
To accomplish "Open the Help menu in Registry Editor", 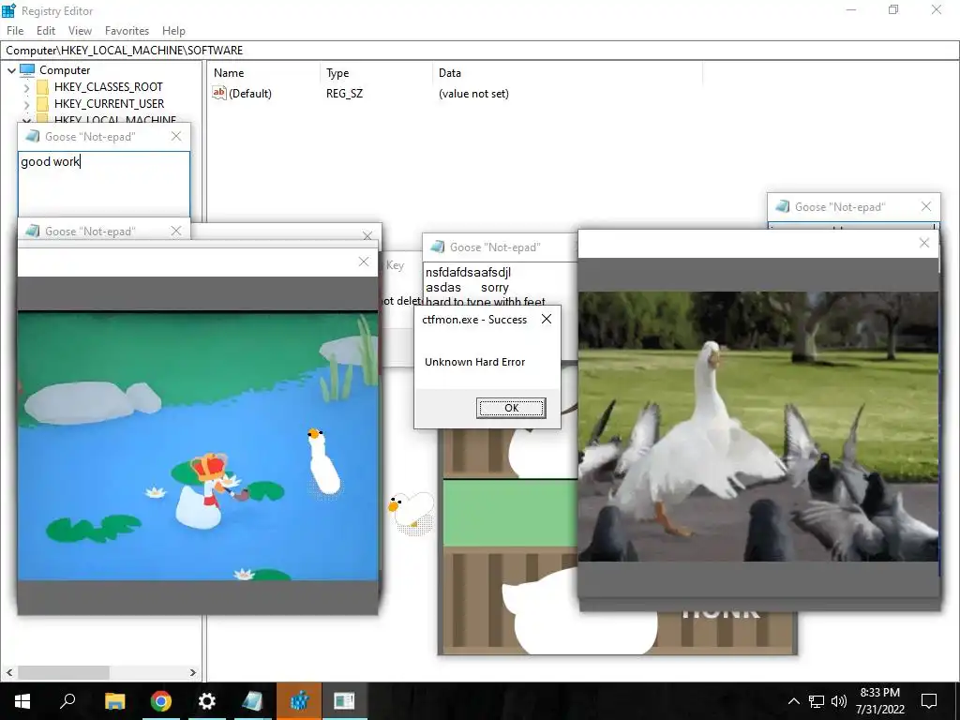I will 173,31.
